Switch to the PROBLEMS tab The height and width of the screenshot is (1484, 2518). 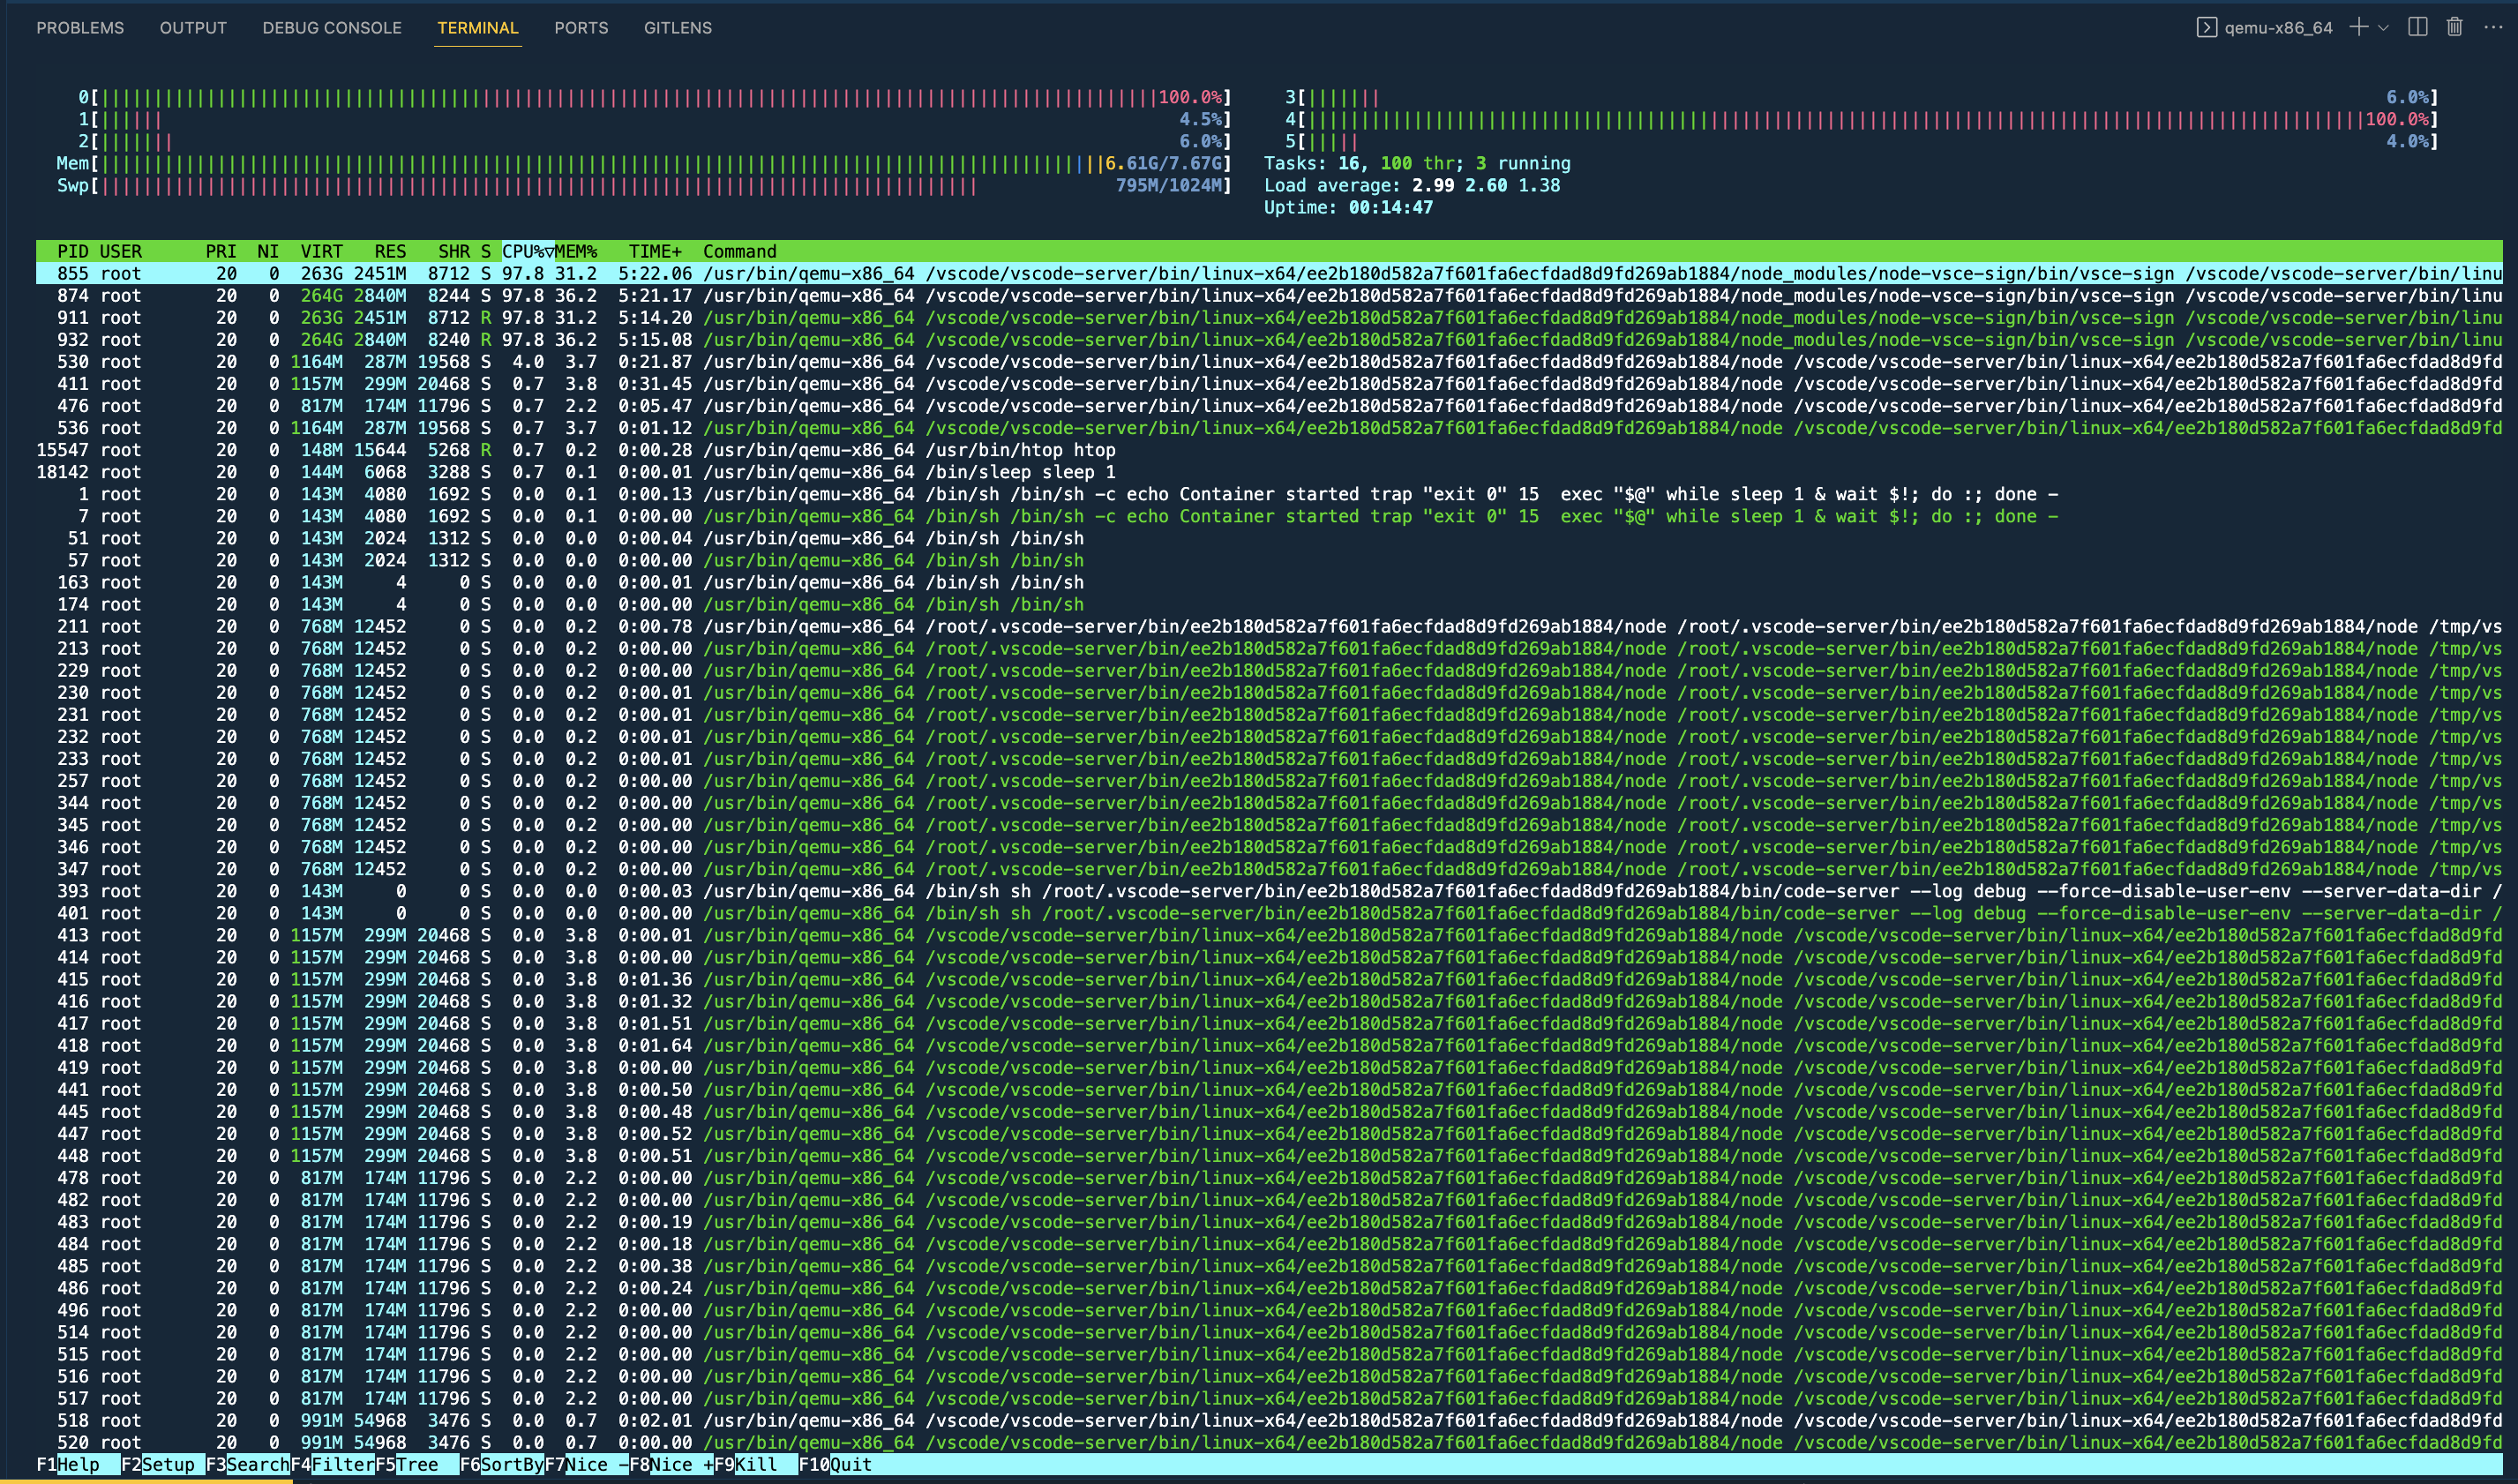(79, 27)
